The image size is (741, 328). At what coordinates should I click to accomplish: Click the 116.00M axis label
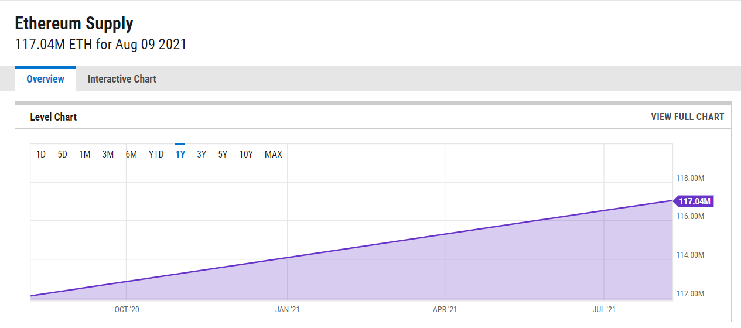click(x=690, y=217)
